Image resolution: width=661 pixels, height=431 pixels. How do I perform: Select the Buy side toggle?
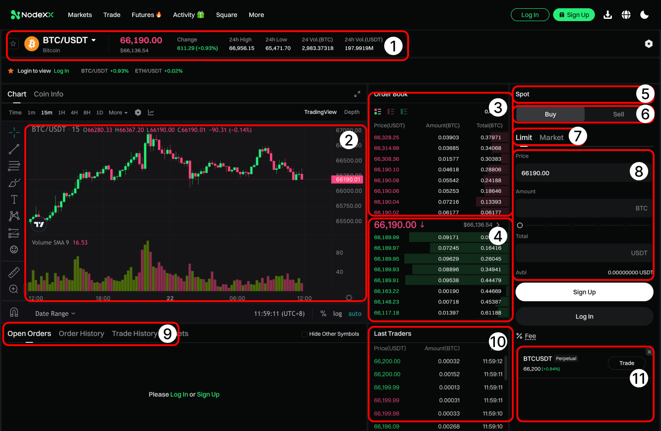tap(550, 114)
